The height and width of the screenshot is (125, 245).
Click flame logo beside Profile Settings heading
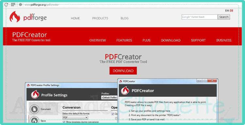pos(35,94)
